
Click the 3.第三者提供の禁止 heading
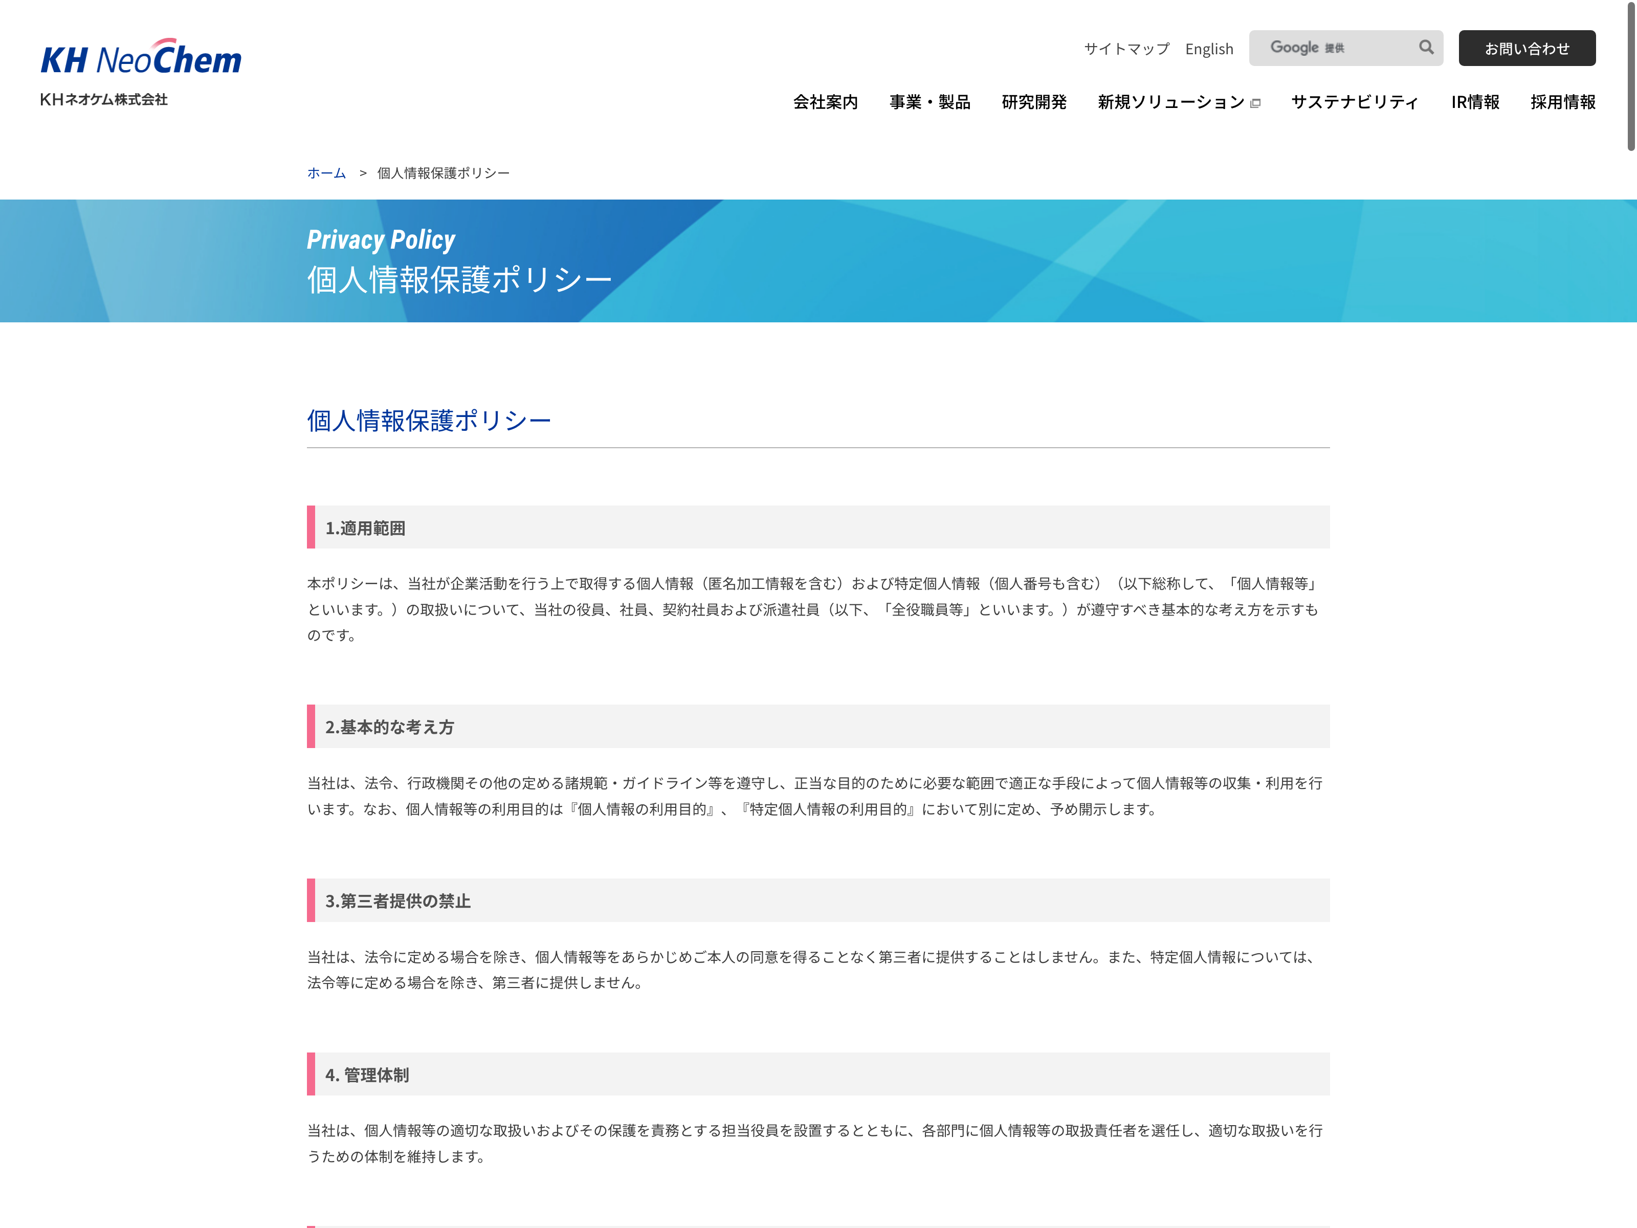click(x=397, y=901)
